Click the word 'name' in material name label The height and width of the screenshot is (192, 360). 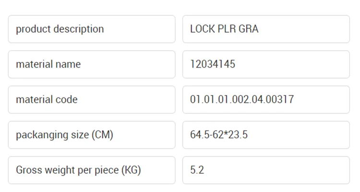click(x=68, y=64)
